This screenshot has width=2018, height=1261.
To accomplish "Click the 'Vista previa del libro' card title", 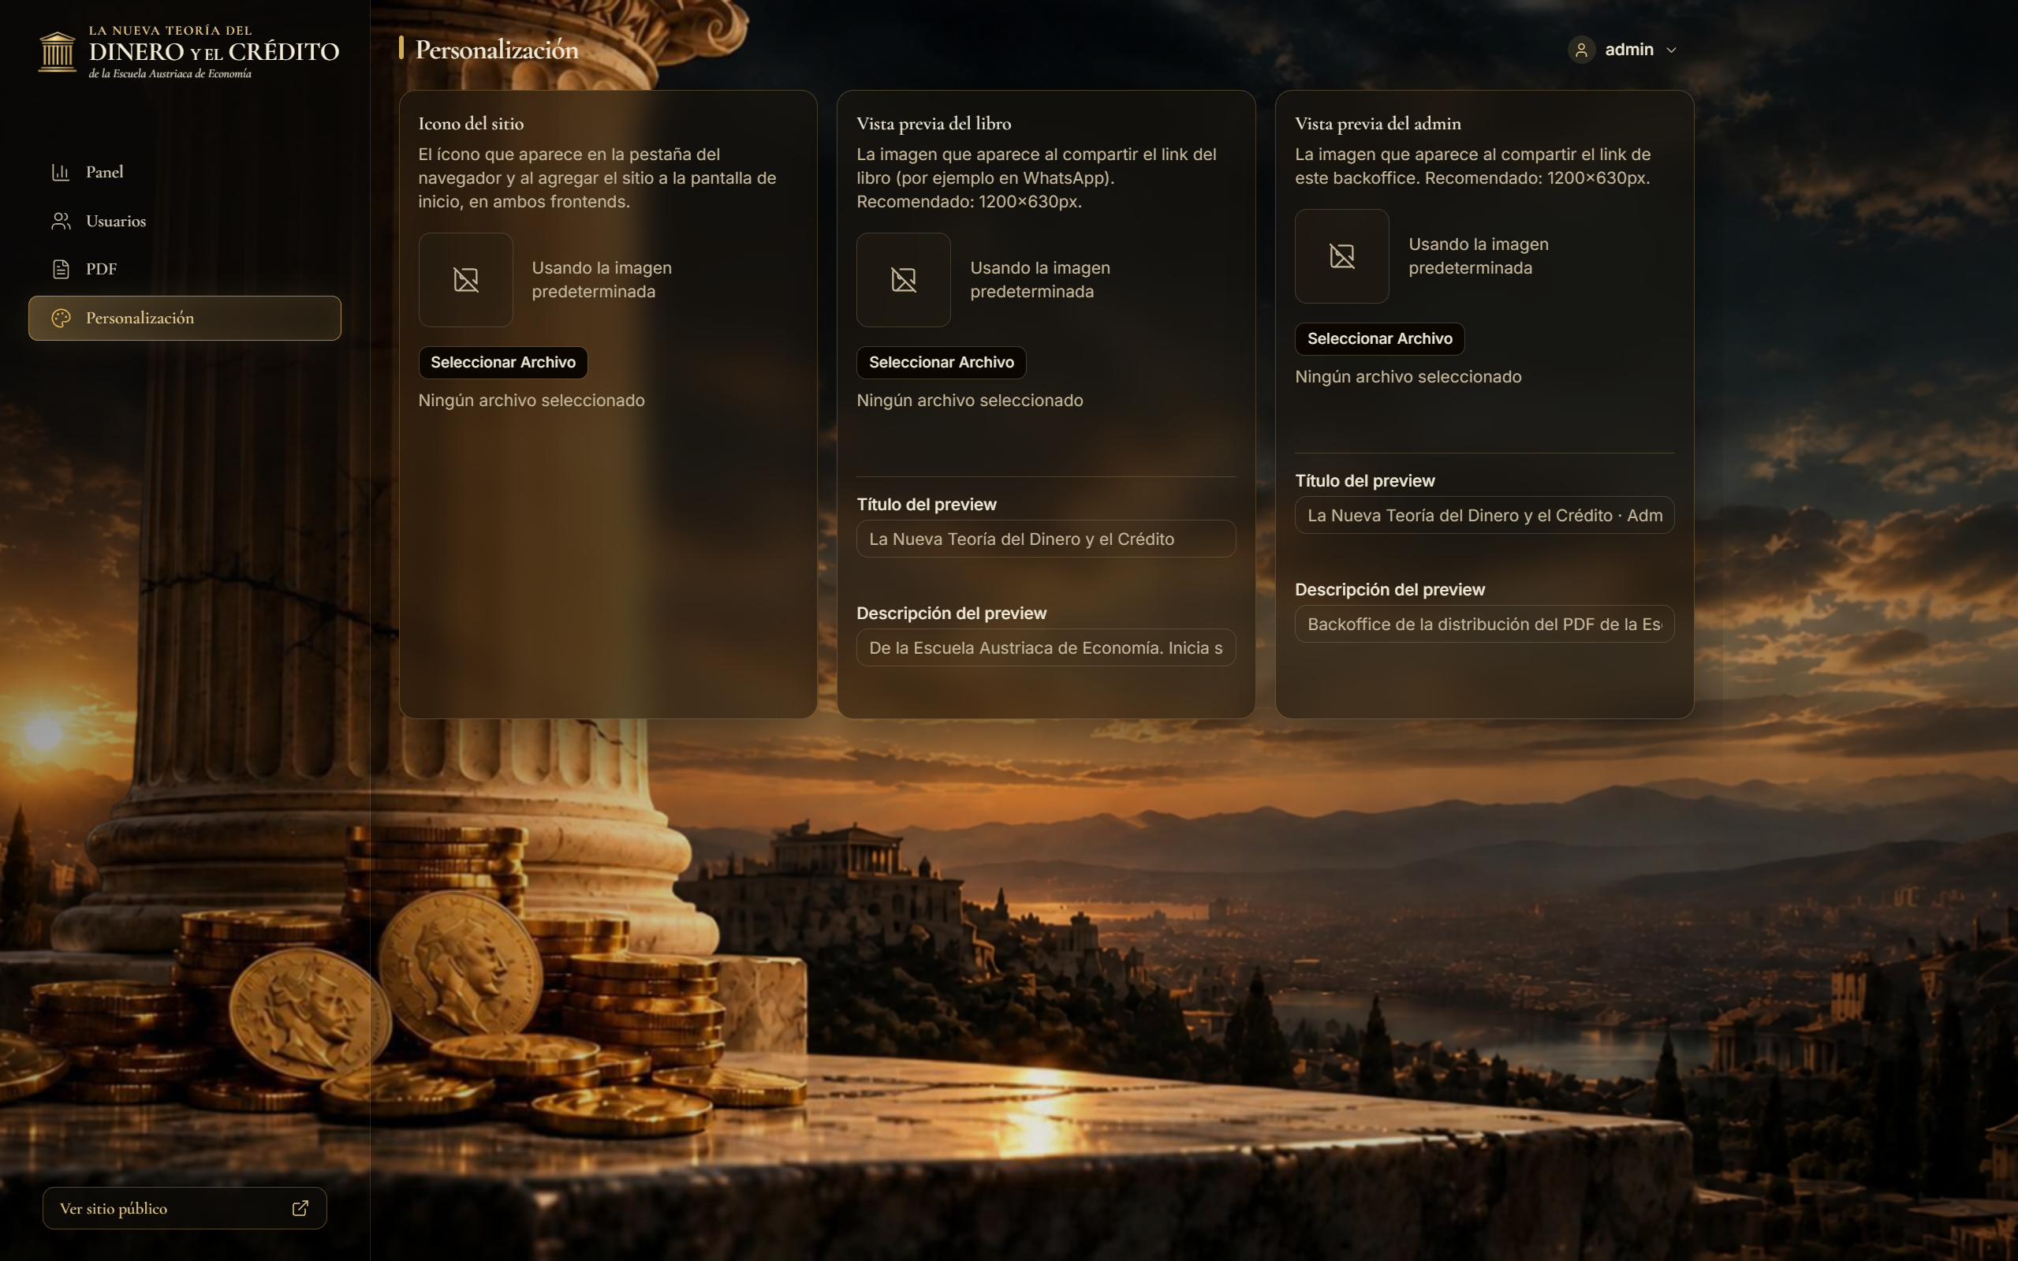I will (x=934, y=124).
